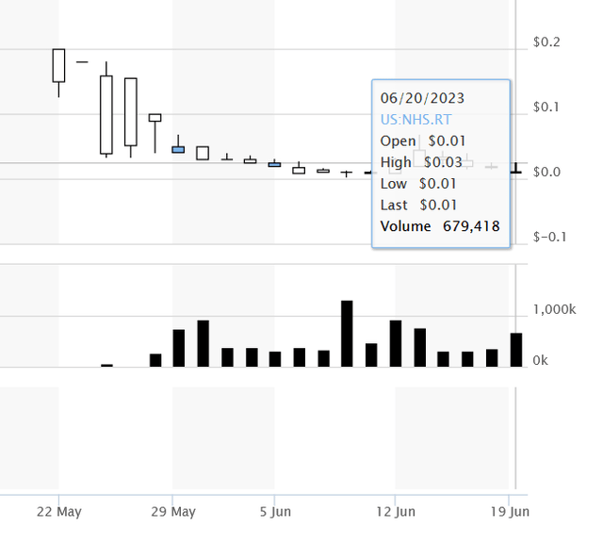Viewport: 603px width, 544px height.
Task: Click the $0.2 price axis label
Action: click(x=546, y=41)
